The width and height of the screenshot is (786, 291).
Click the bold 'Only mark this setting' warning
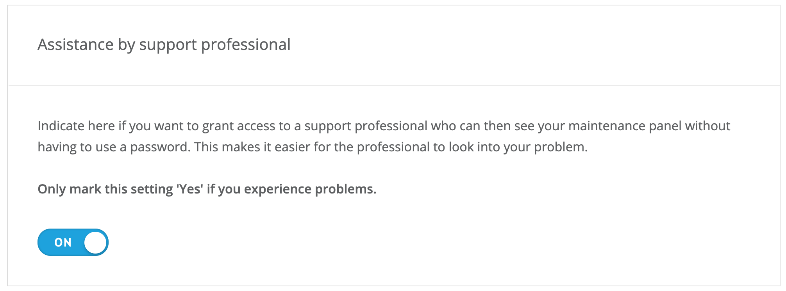click(207, 189)
